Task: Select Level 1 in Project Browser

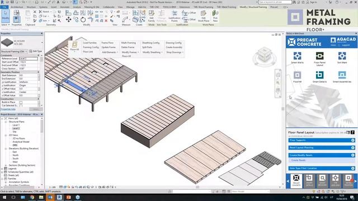Action: (16, 125)
